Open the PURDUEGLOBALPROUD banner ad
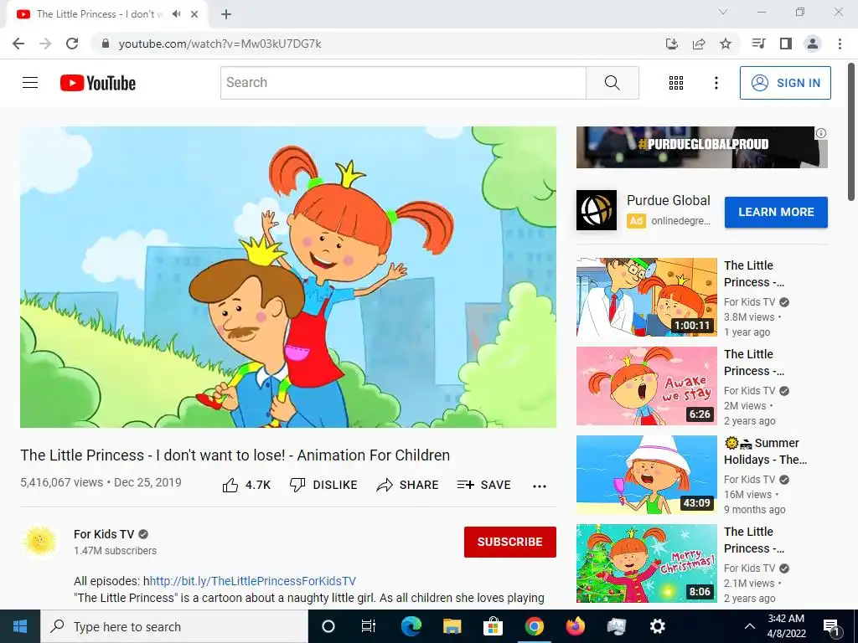858x643 pixels. coord(701,147)
